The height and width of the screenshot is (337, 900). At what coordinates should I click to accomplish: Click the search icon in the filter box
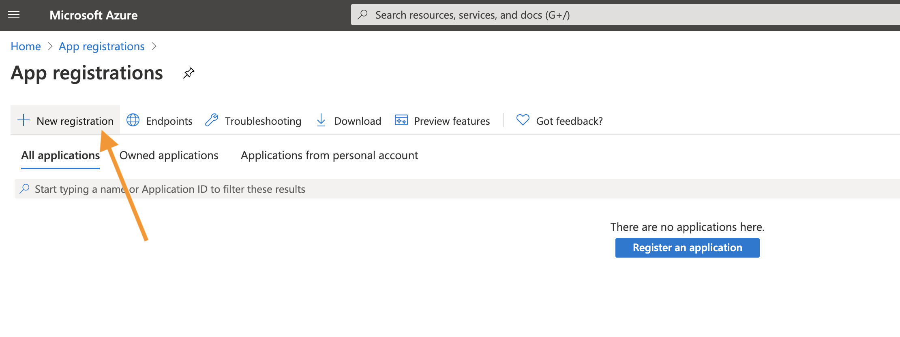(25, 189)
